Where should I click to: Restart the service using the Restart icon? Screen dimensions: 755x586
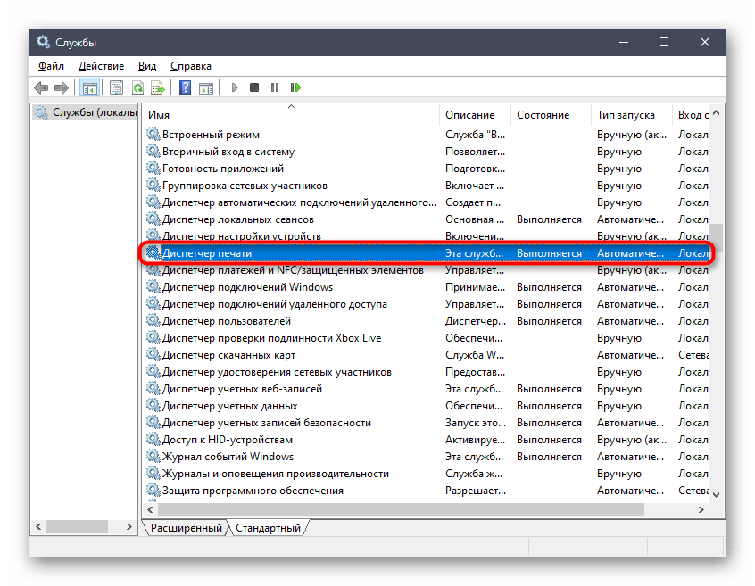tap(295, 87)
